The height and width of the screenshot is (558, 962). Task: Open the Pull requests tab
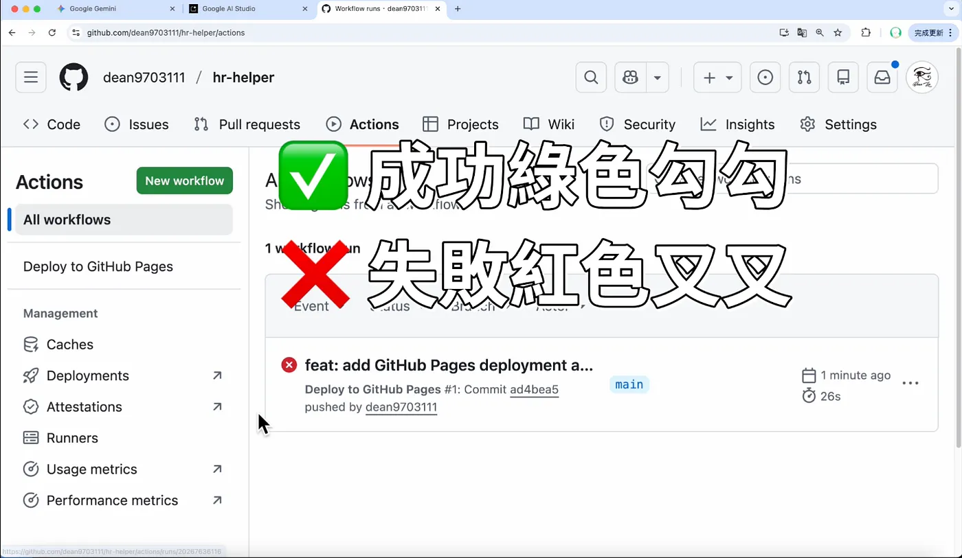click(247, 124)
